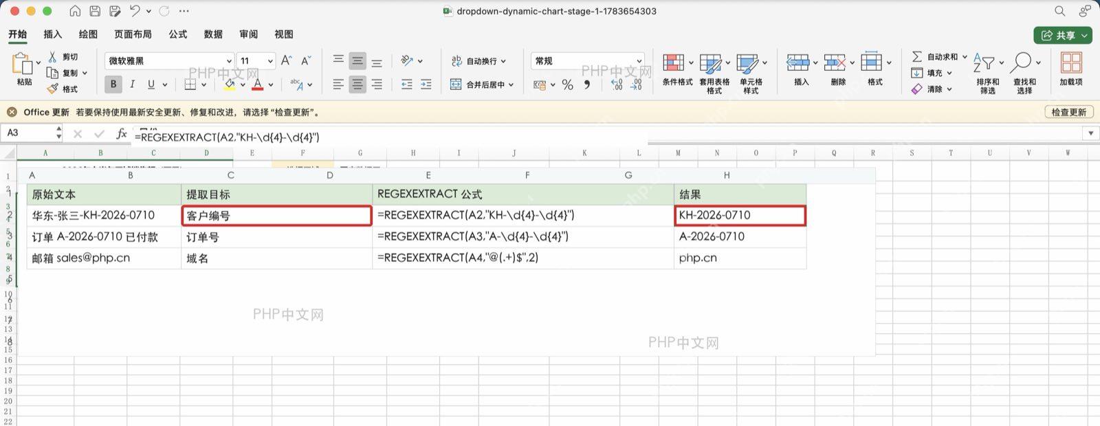
Task: Switch to the 数据 (Data) tab
Action: [x=213, y=34]
